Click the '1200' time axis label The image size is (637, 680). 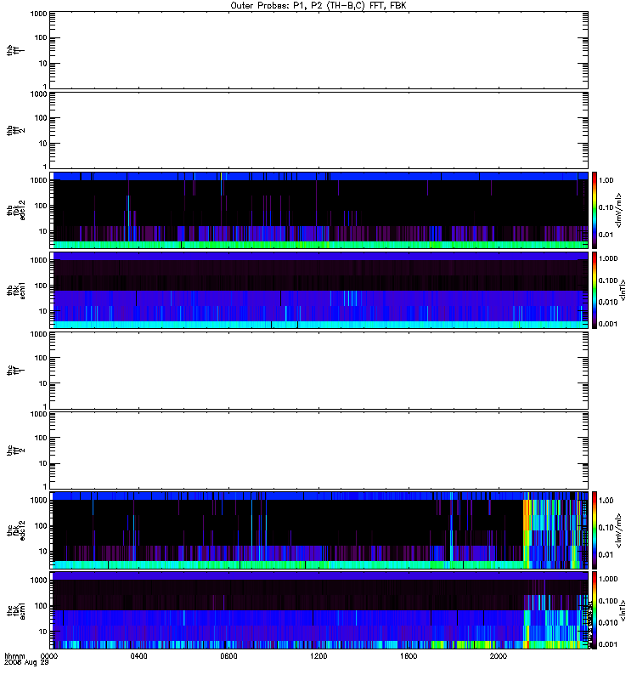click(x=318, y=656)
